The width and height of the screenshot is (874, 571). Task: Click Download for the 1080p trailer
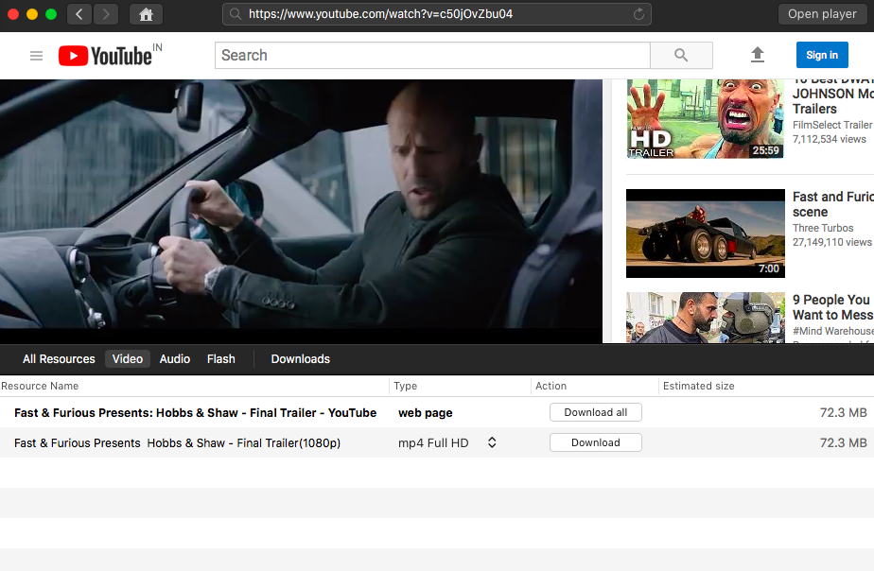(x=595, y=442)
